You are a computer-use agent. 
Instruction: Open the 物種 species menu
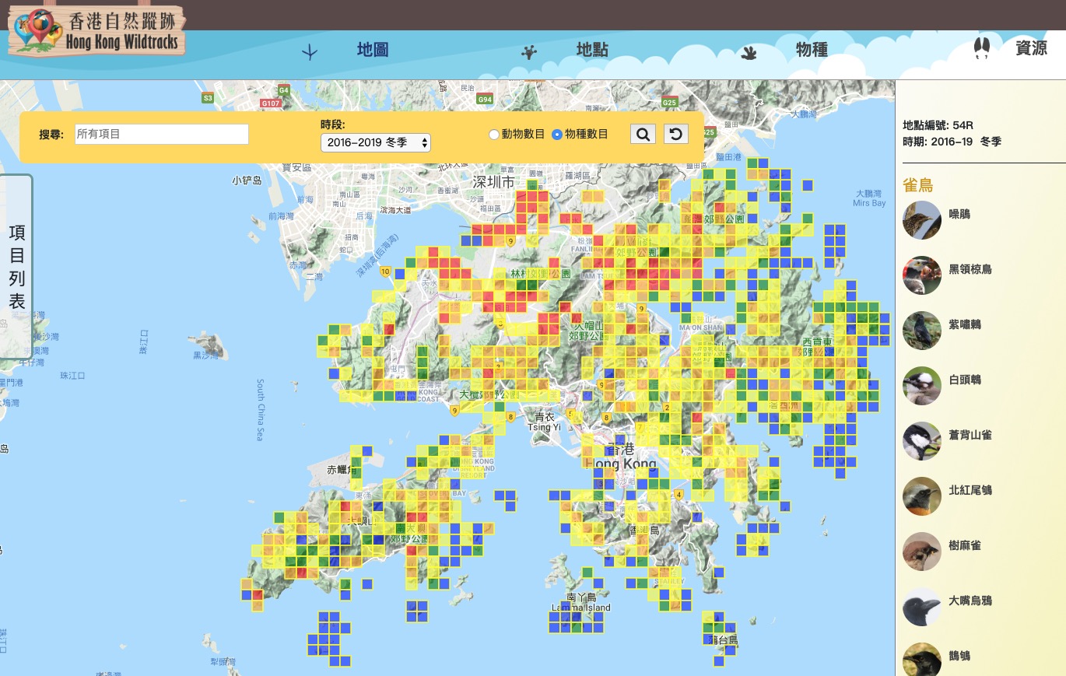pos(812,51)
